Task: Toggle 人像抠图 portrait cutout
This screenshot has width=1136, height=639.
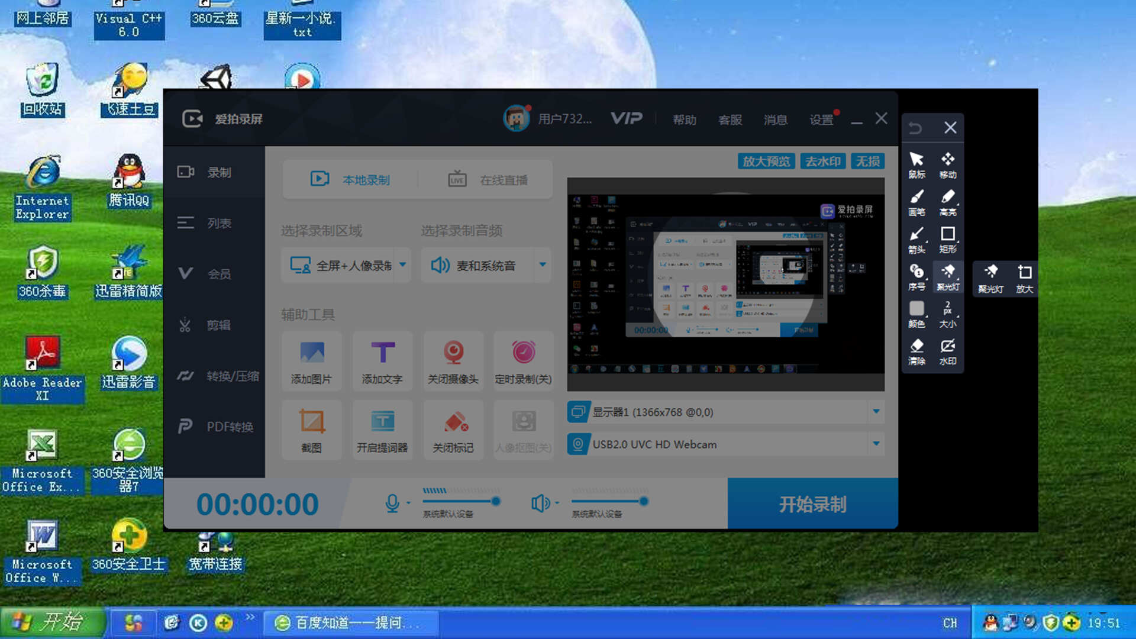Action: coord(524,430)
